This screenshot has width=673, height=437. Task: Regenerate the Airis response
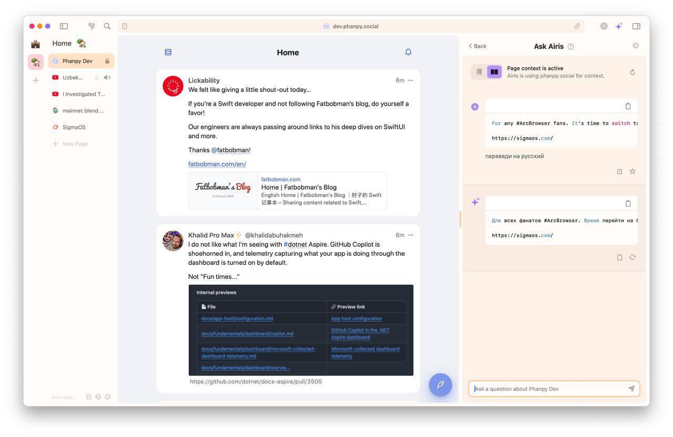(x=633, y=257)
